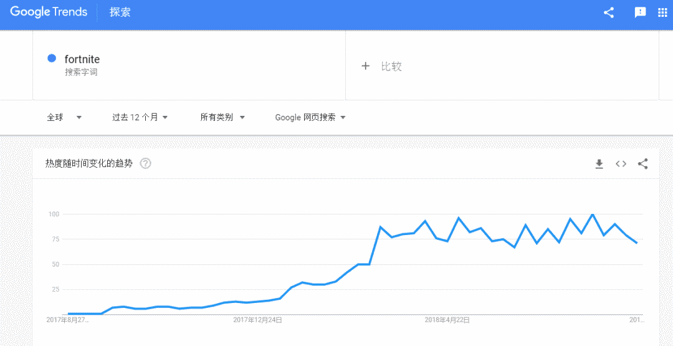Click the trend line's final data point

click(x=637, y=243)
